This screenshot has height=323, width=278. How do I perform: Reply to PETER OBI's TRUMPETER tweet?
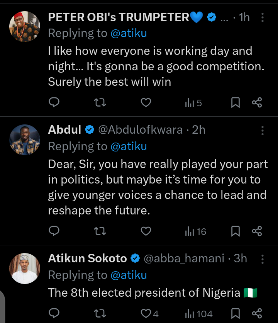(54, 102)
